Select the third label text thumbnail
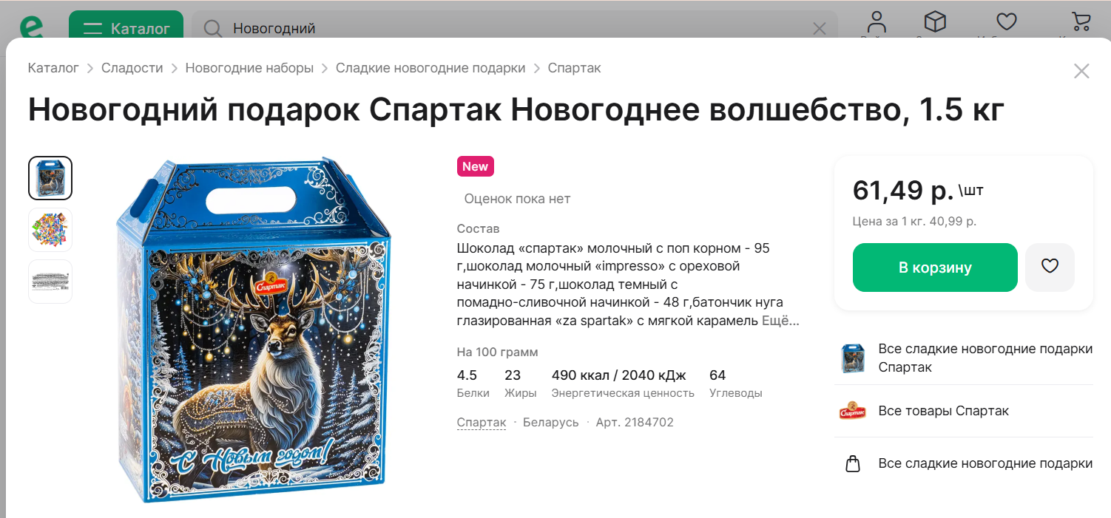 (50, 282)
